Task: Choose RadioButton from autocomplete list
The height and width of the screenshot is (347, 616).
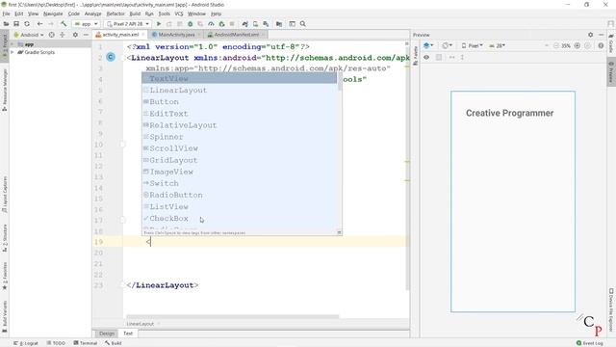Action: 240,195
